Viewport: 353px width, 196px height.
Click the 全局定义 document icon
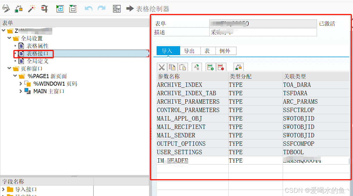21,61
